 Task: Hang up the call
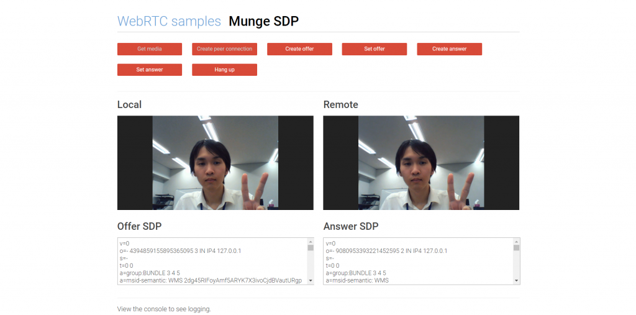pos(224,70)
